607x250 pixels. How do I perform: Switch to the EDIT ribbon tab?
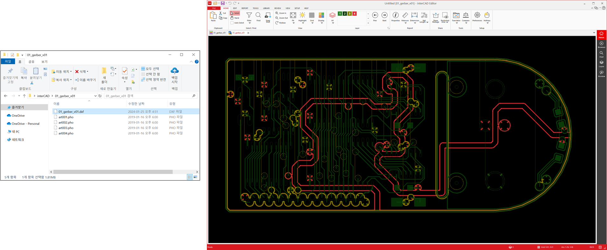click(235, 8)
